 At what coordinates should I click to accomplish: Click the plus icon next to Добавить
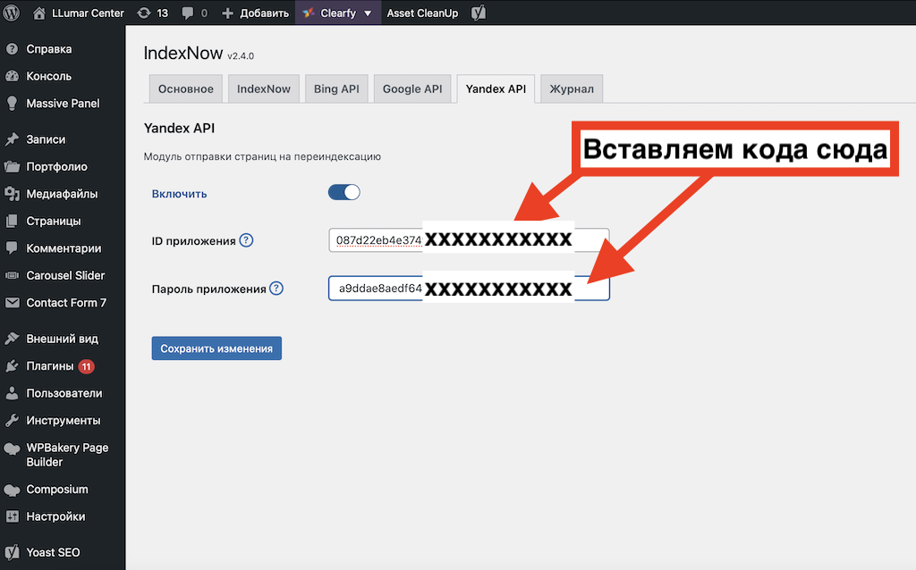(x=228, y=13)
